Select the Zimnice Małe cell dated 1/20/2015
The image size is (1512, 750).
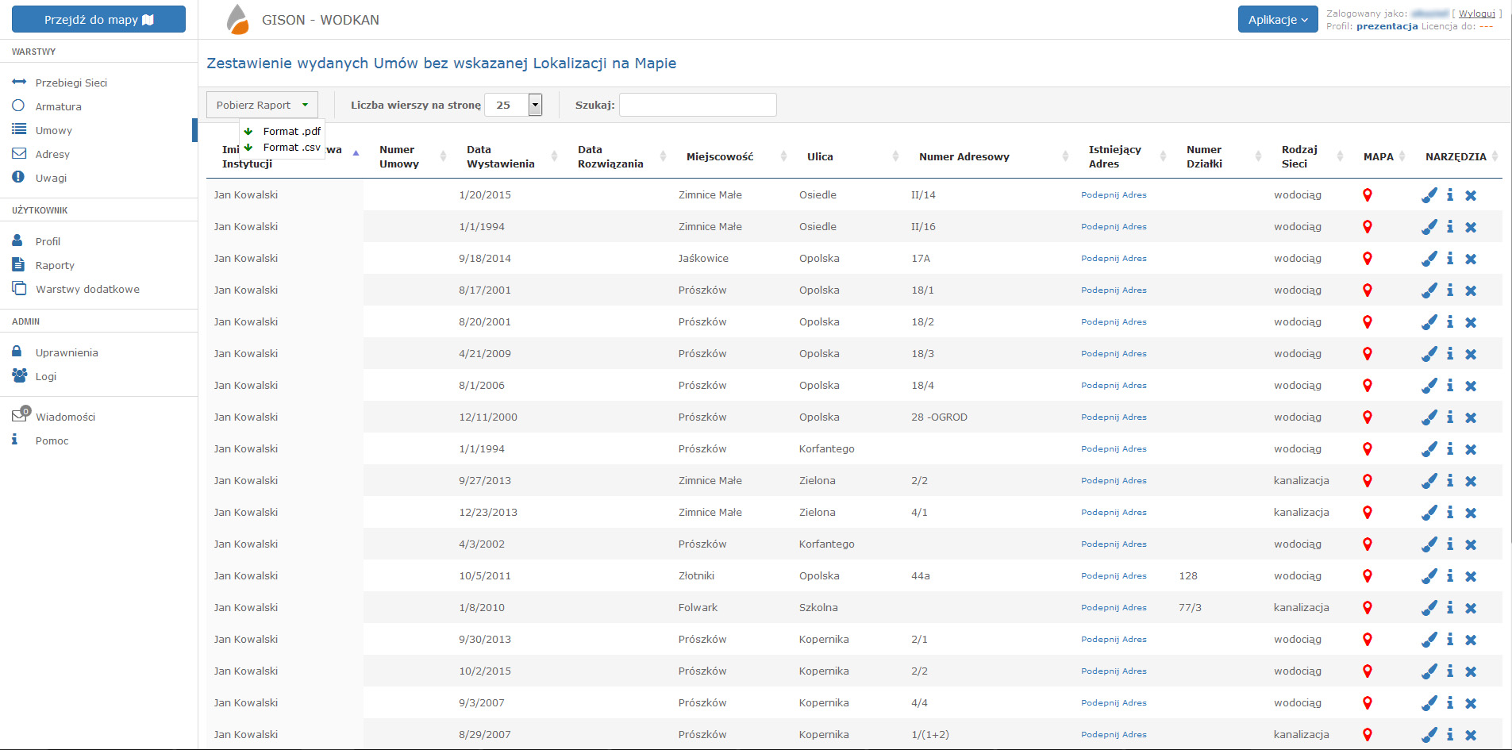[710, 194]
